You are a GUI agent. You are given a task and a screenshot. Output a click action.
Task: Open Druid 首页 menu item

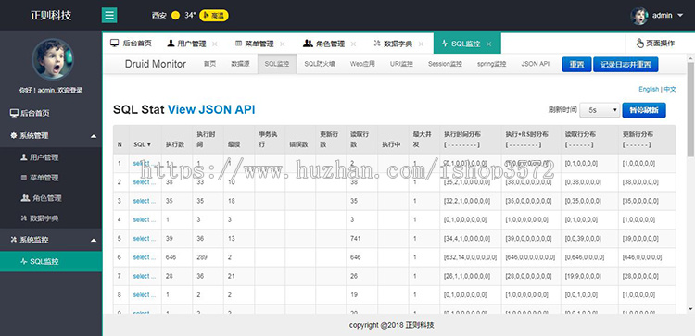point(210,64)
